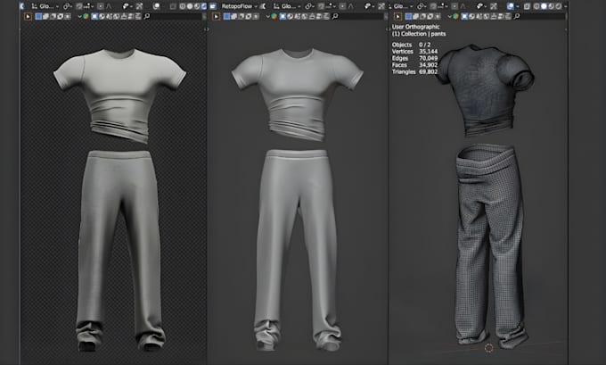Open proportional falloff curve in left viewport
Screen dimensions: 606x365
pyautogui.click(x=109, y=6)
